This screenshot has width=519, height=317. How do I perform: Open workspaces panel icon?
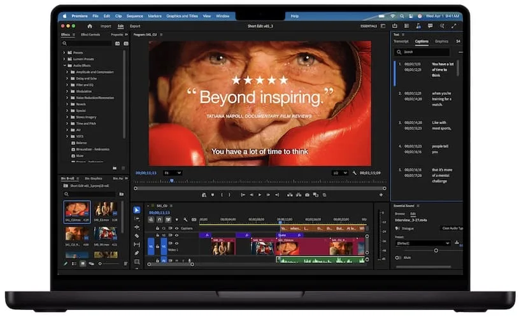[383, 26]
